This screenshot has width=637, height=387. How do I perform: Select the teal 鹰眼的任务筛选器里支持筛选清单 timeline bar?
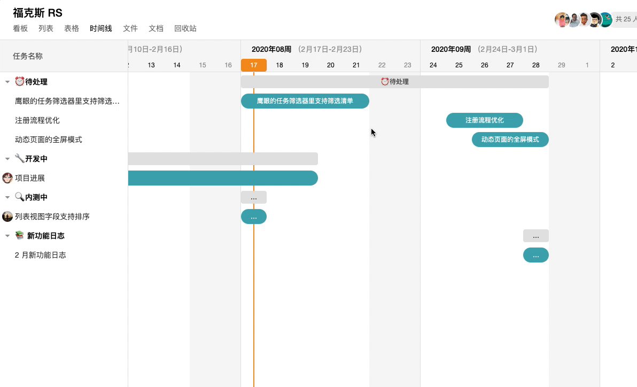tap(305, 101)
